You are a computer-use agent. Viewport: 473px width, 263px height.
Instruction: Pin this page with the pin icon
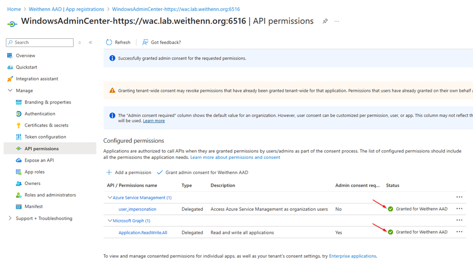[325, 21]
